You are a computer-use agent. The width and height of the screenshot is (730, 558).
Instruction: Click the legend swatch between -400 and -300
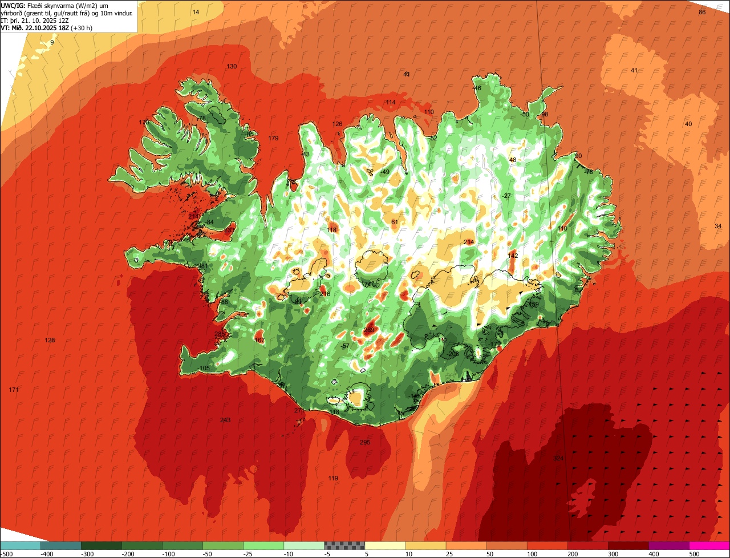click(x=61, y=545)
